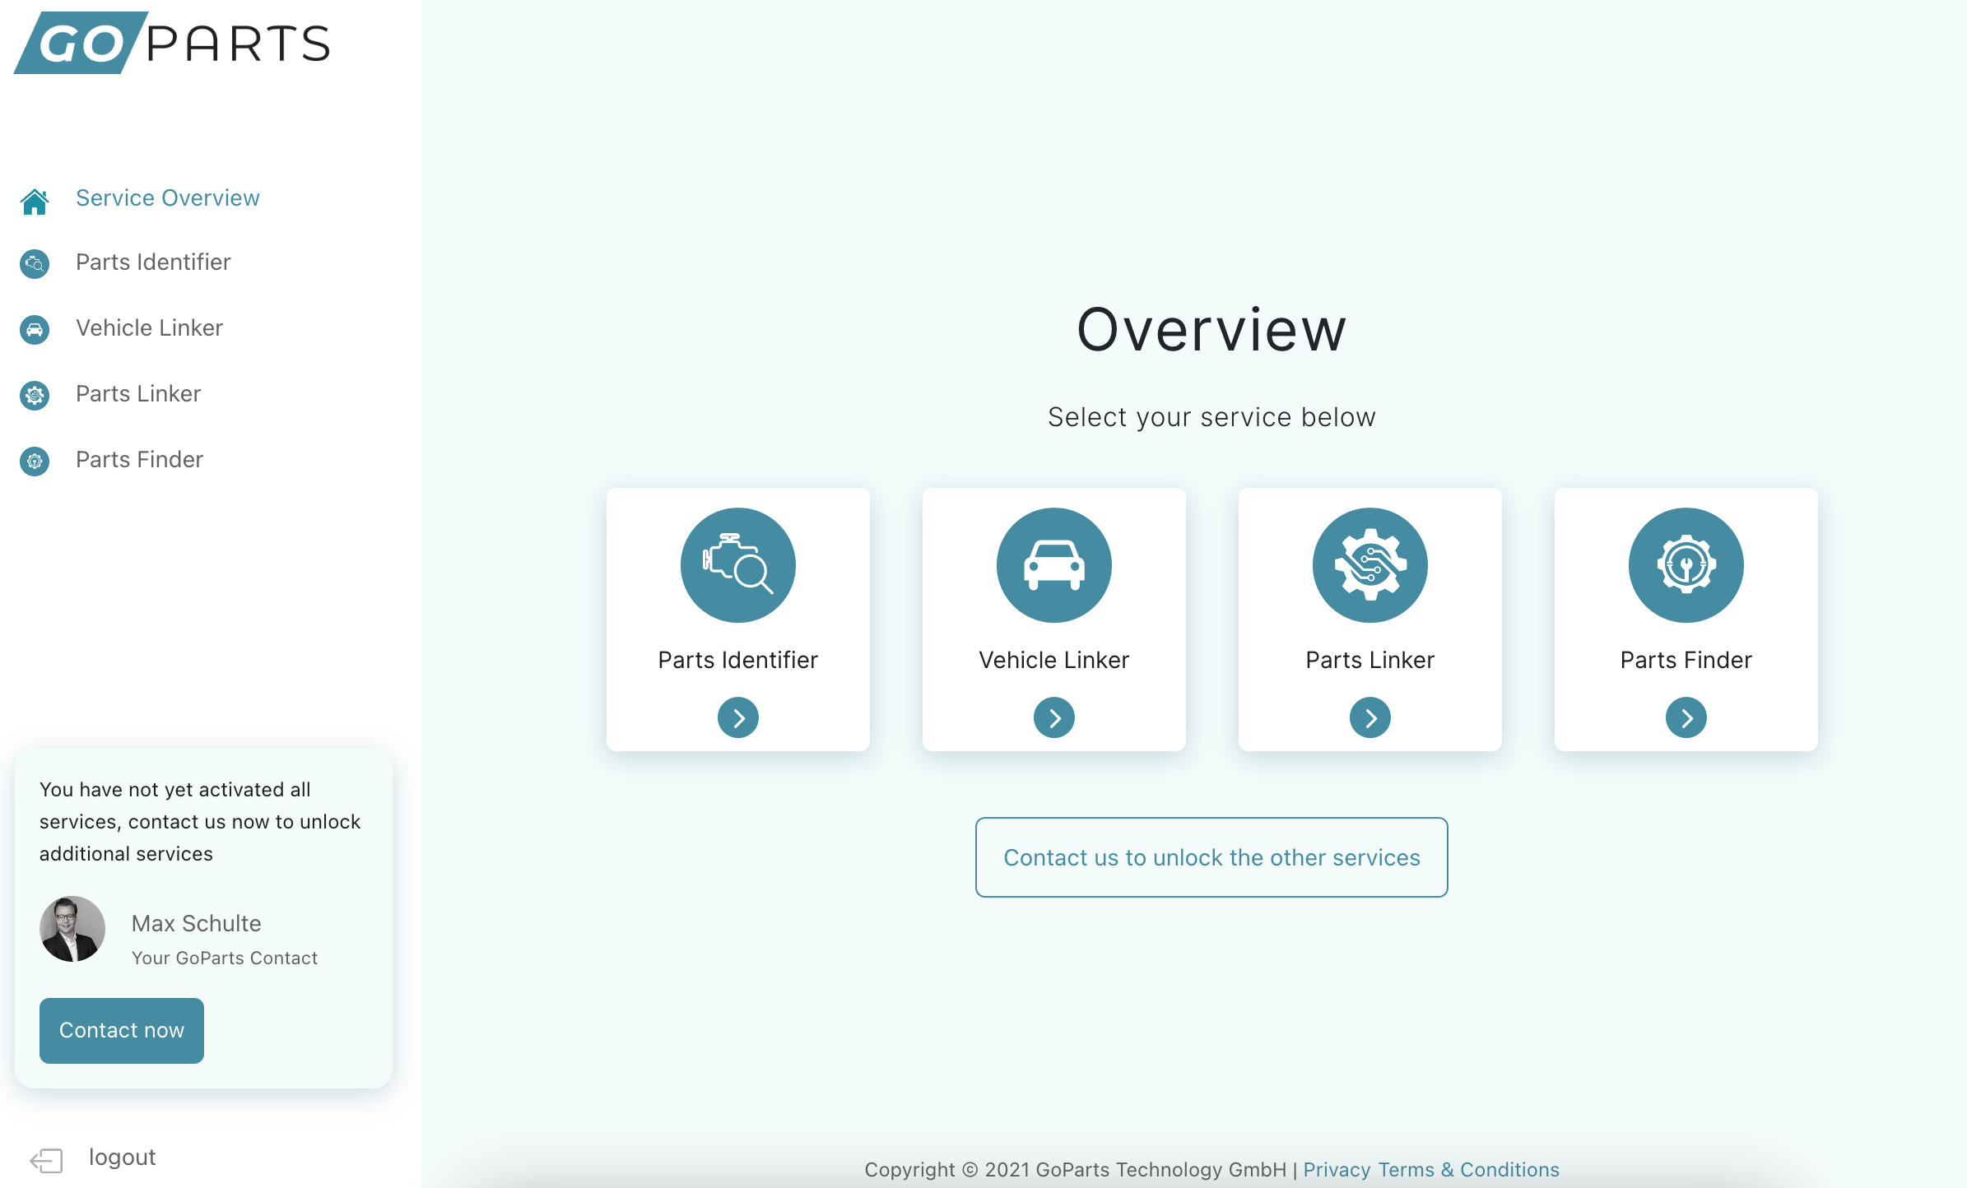The height and width of the screenshot is (1188, 1967).
Task: Click the Max Schulte contact name
Action: pos(197,923)
